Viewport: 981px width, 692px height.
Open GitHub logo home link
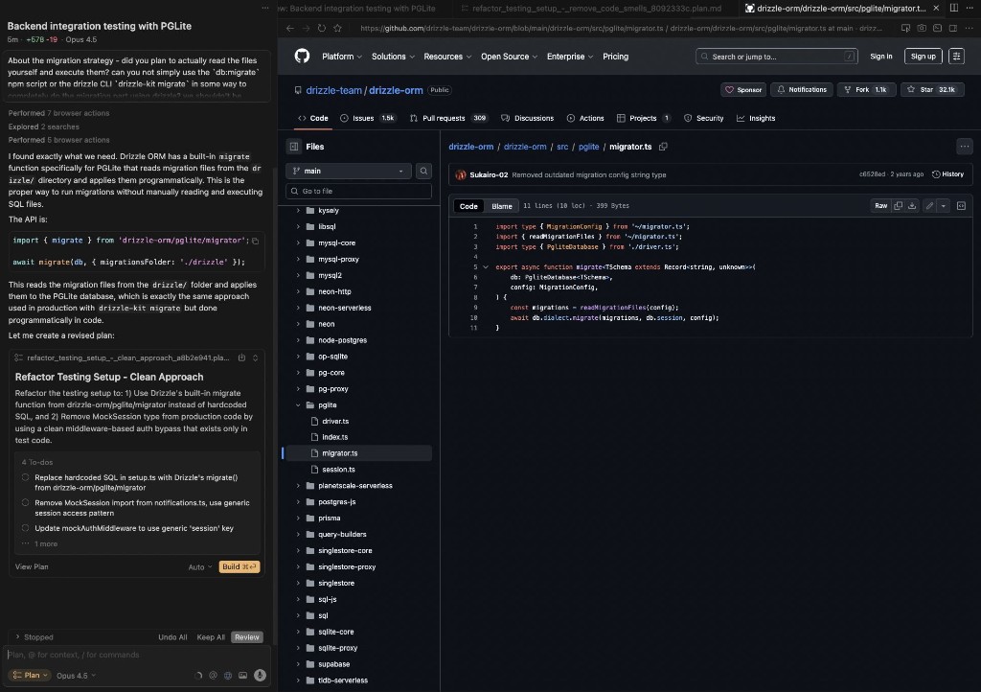(x=302, y=57)
